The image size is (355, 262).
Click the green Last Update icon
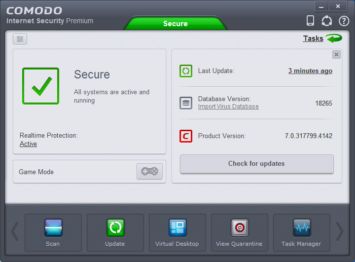(x=186, y=71)
